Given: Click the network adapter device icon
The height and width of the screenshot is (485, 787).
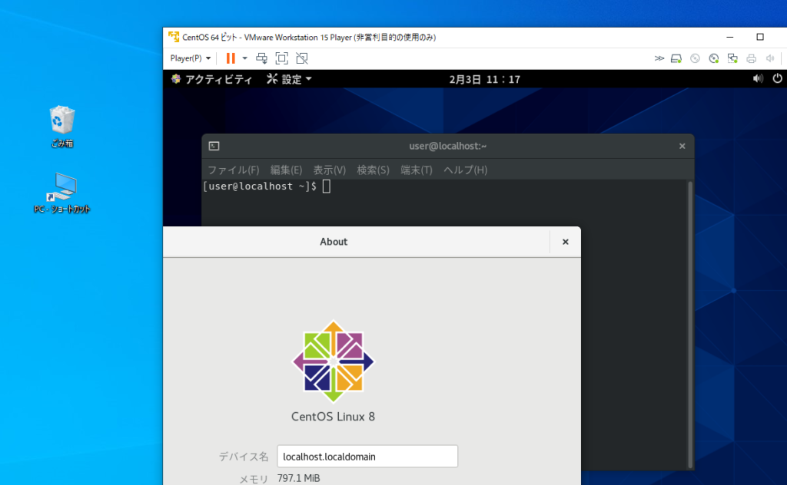Looking at the screenshot, I should (732, 58).
